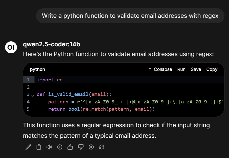
Task: Click the OI model avatar
Action: [x=11, y=47]
